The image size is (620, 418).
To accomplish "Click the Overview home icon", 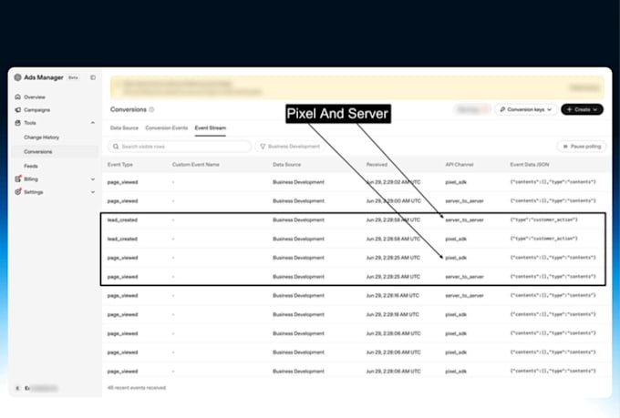I will pyautogui.click(x=18, y=97).
